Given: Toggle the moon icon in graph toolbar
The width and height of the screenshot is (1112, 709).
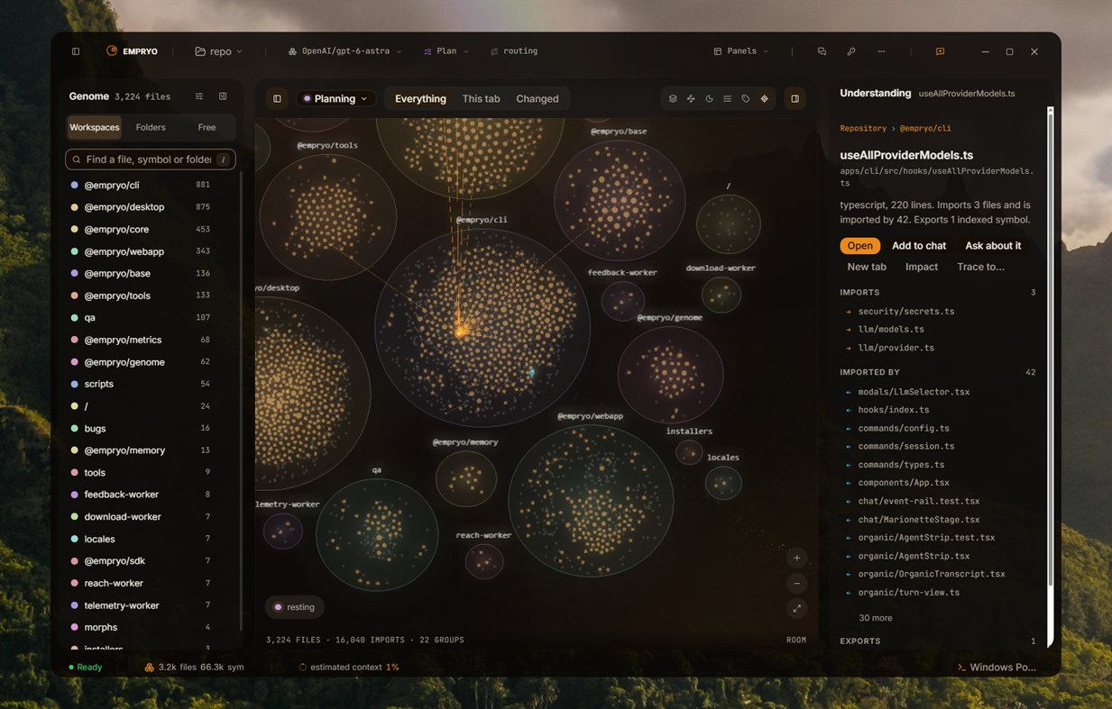Looking at the screenshot, I should (709, 99).
